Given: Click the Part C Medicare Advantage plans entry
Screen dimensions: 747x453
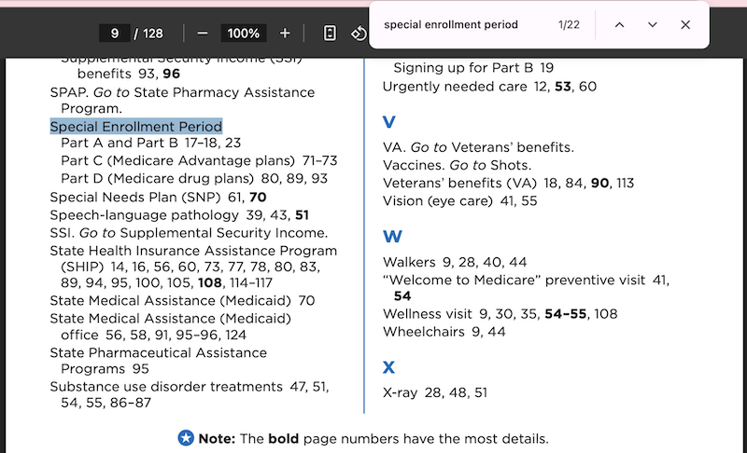Looking at the screenshot, I should point(177,160).
